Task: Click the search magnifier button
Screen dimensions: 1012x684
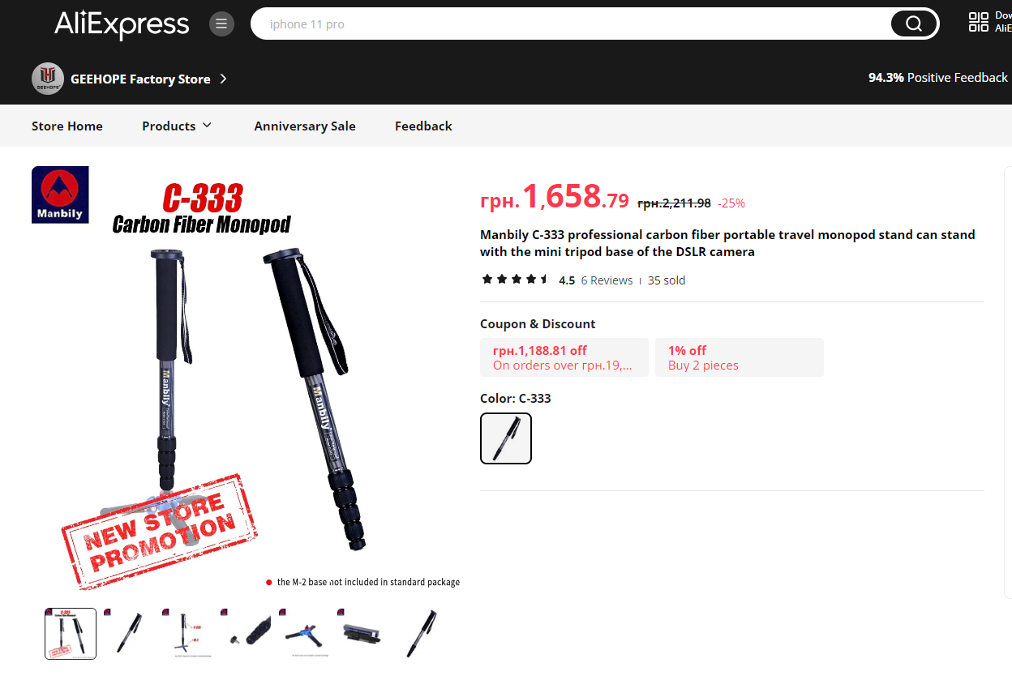Action: coord(913,24)
